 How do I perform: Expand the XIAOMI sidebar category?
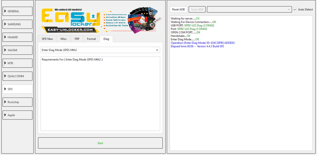17,50
